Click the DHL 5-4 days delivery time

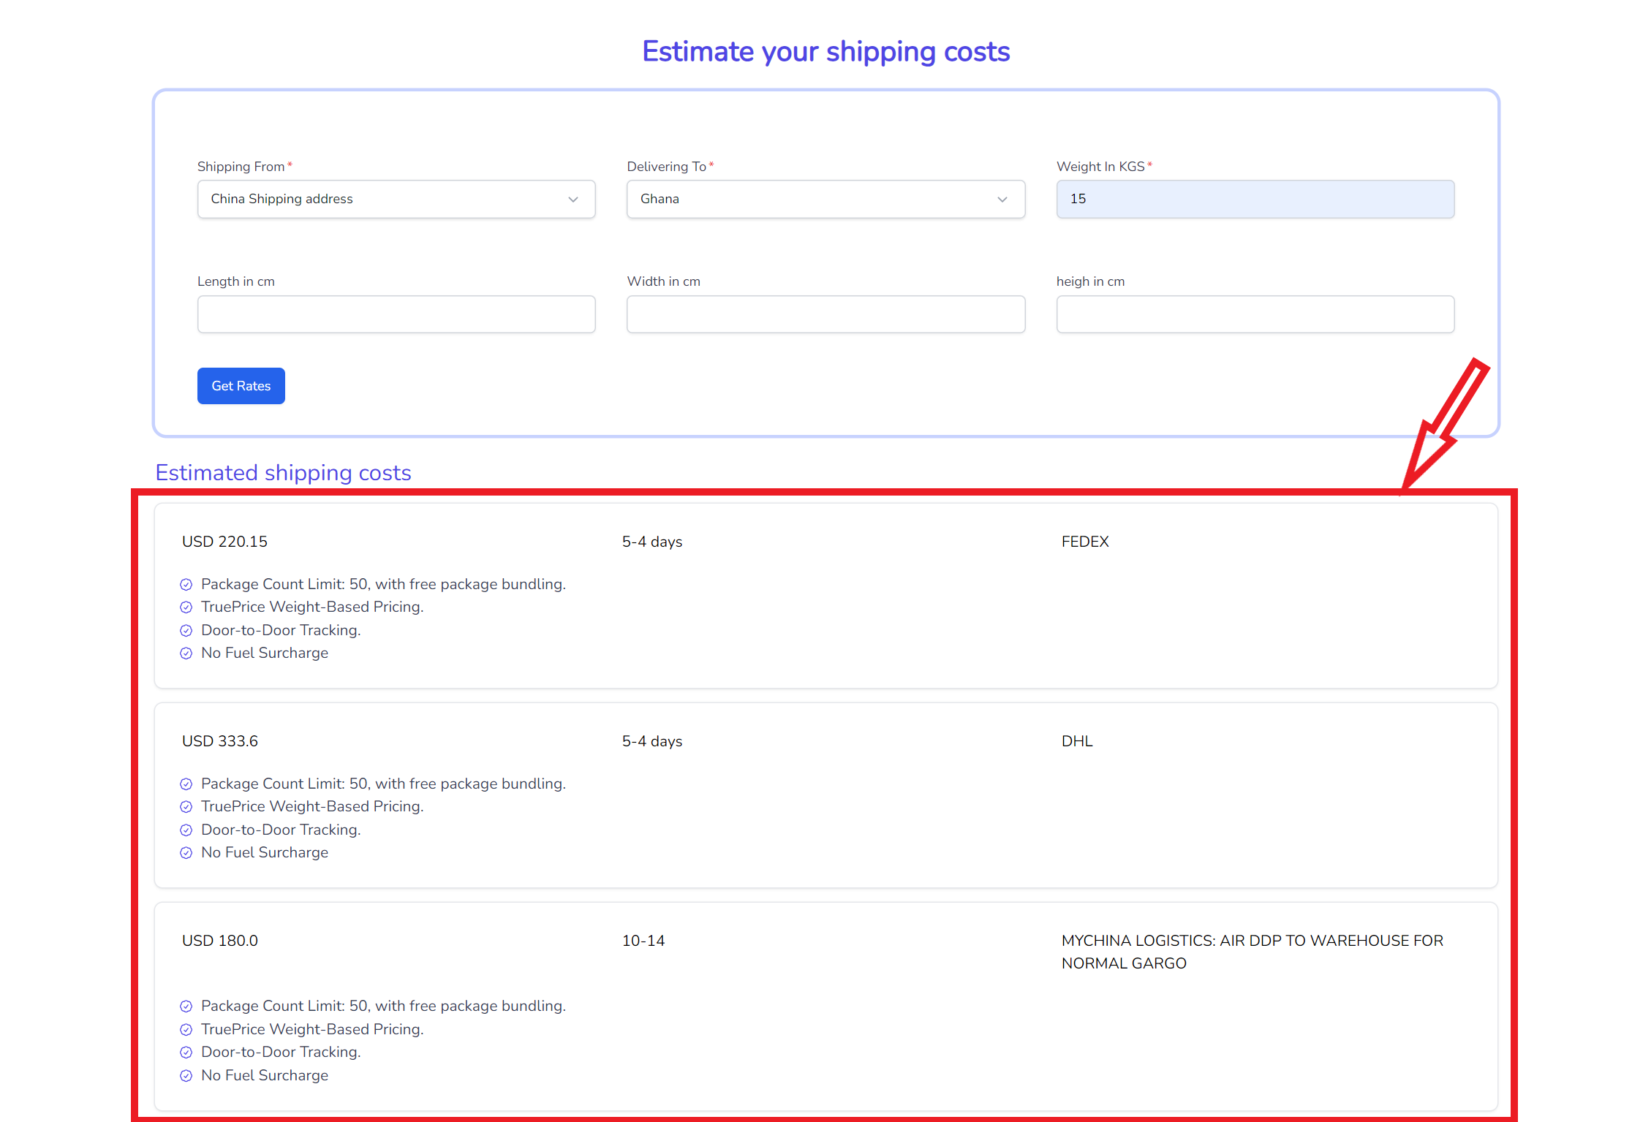pyautogui.click(x=652, y=741)
